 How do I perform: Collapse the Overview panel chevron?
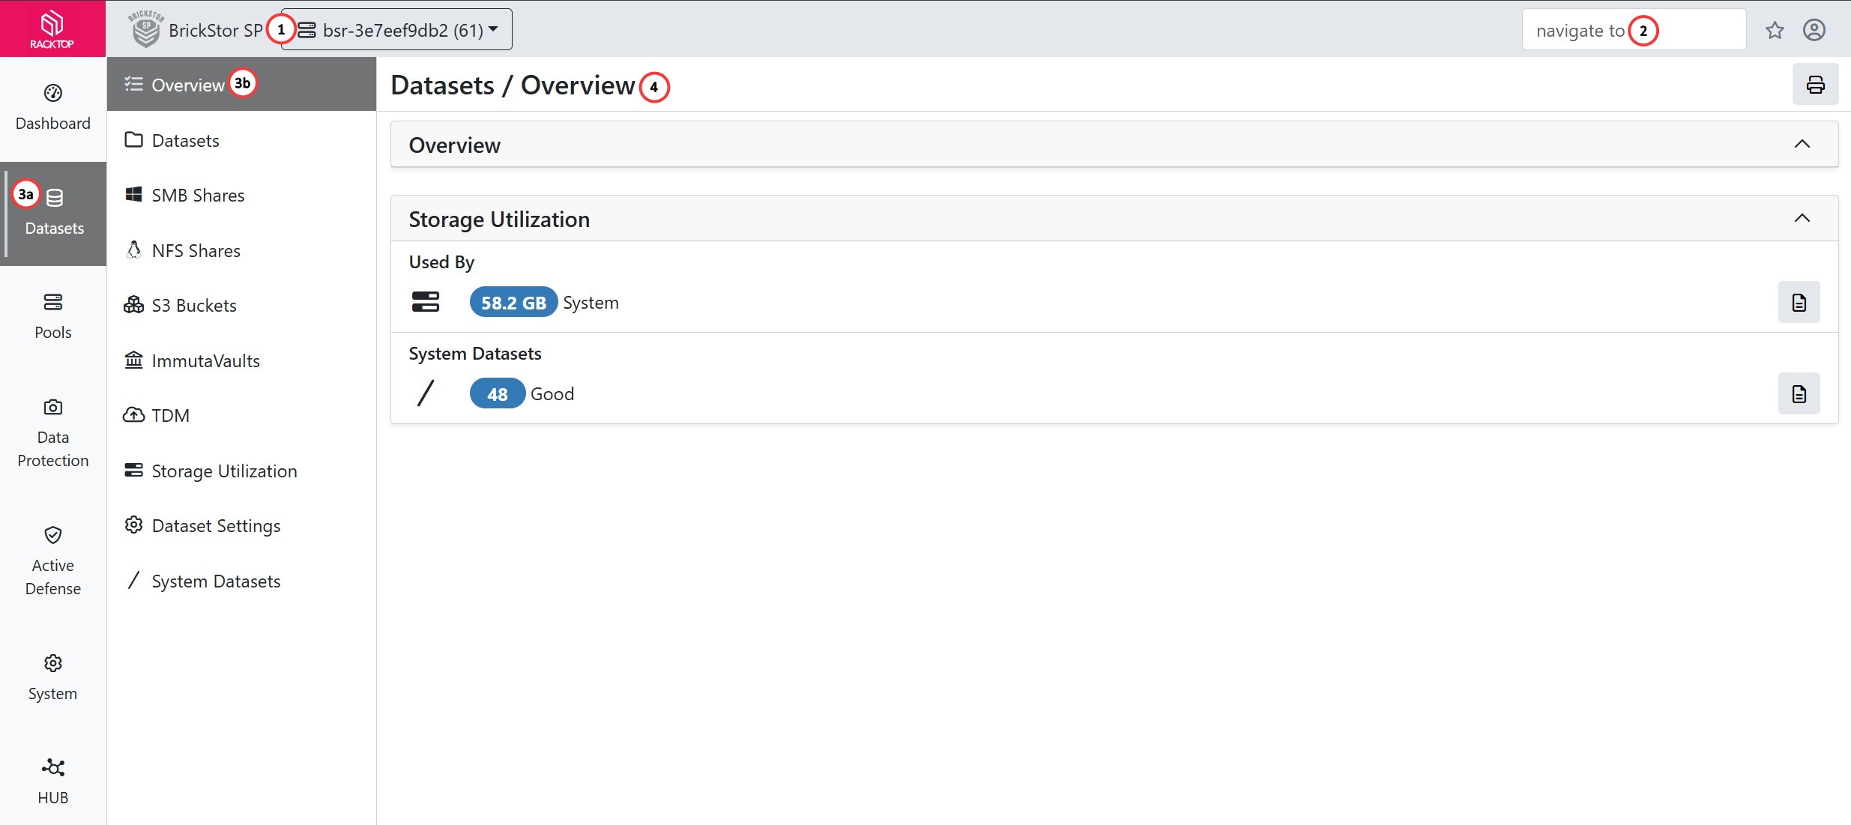click(x=1802, y=144)
